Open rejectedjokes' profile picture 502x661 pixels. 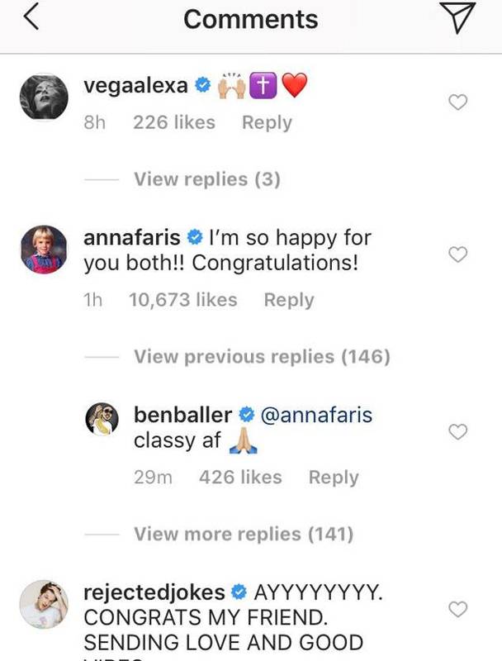click(43, 606)
